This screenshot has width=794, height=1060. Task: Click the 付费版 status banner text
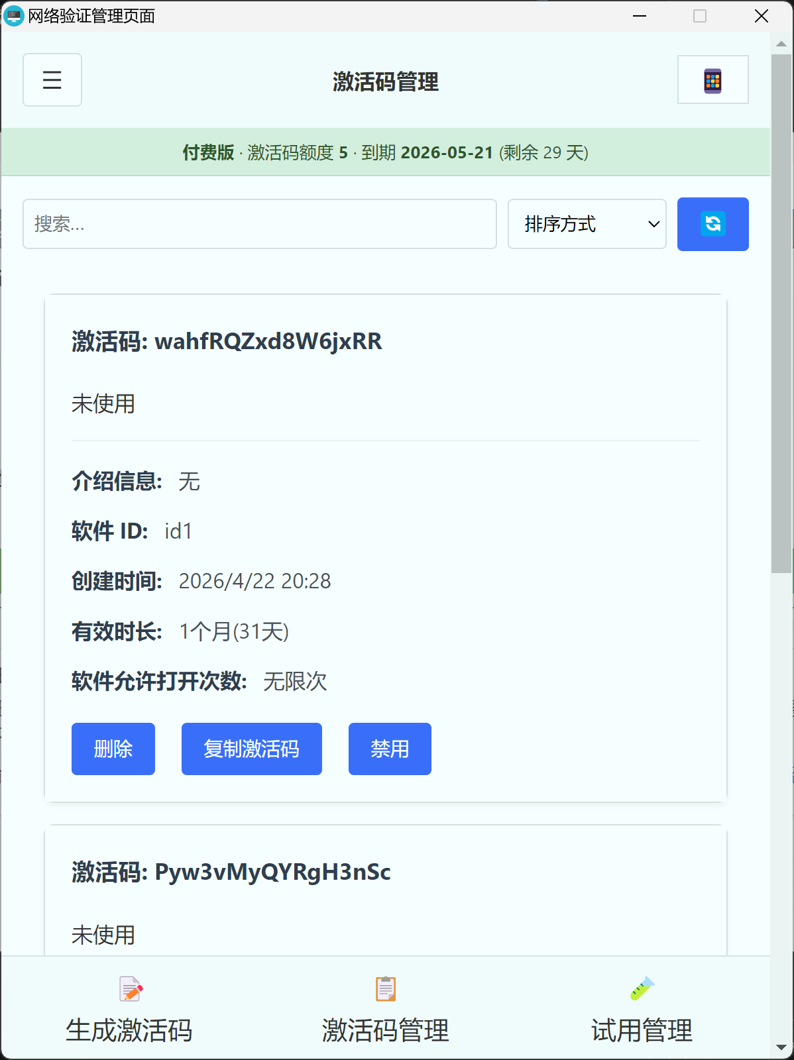(208, 152)
